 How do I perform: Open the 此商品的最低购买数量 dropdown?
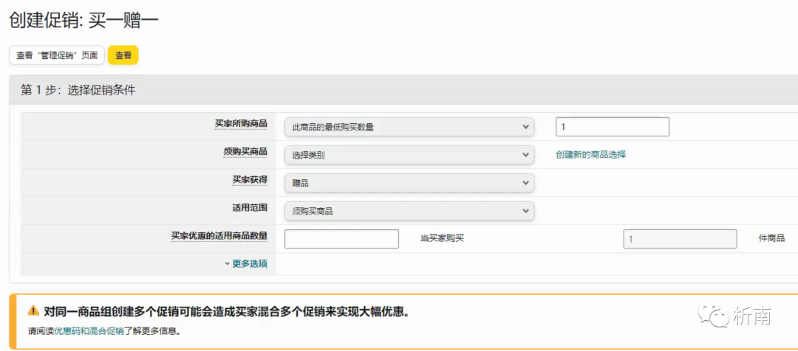pos(409,127)
